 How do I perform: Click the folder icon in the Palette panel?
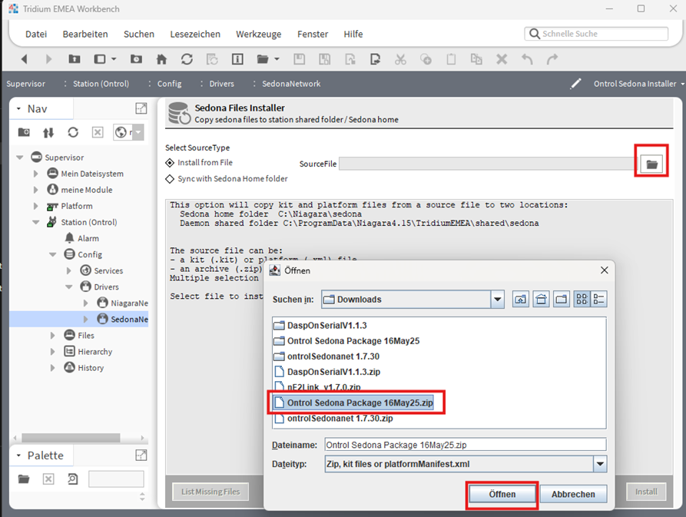[24, 479]
